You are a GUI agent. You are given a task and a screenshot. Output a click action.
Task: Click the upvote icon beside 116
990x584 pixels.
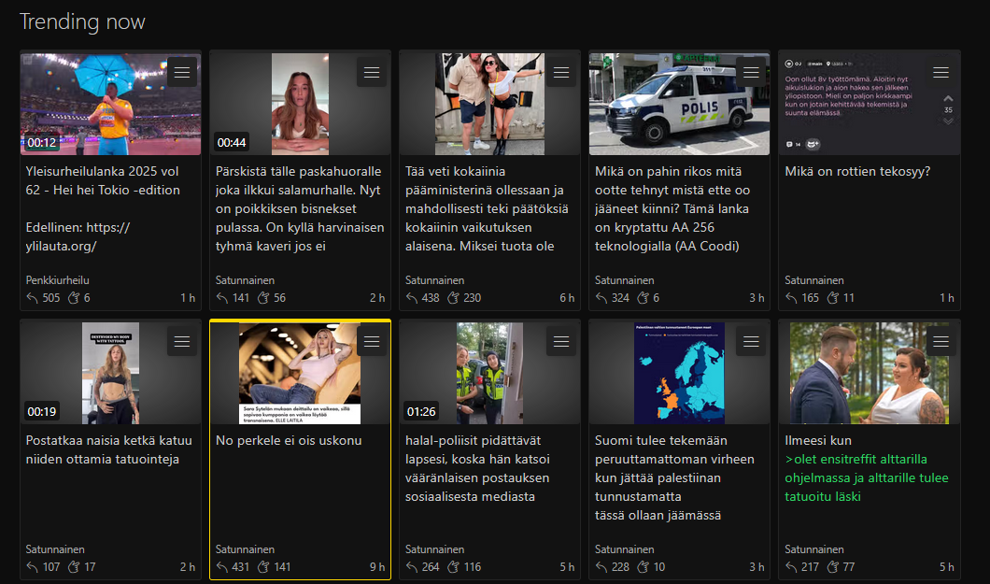[453, 567]
